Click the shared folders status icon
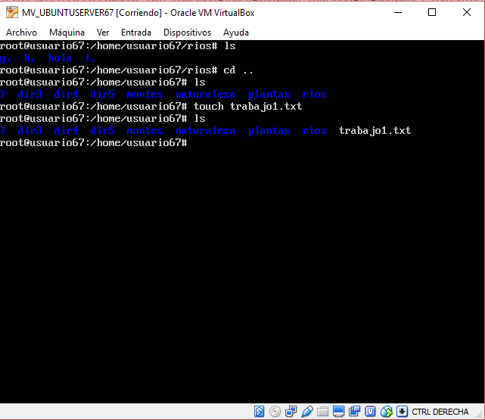485x420 pixels. pos(323,411)
